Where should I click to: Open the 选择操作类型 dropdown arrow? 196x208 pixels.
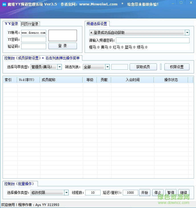(66, 193)
